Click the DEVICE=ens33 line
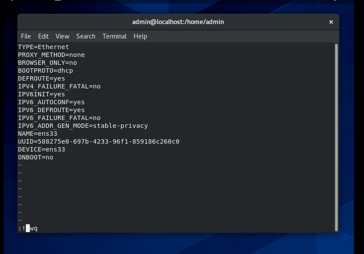Screen dimensions: 364x254 click(41, 149)
